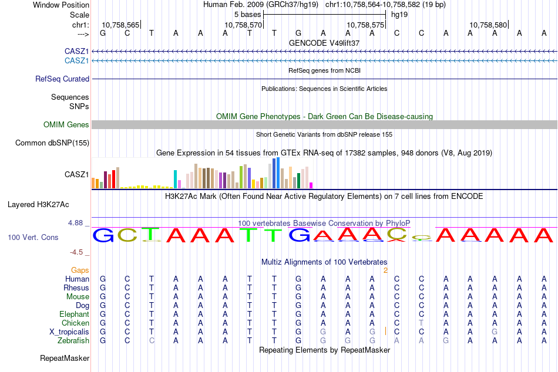Viewport: 558px width, 372px height.
Task: Click the orange '2' in the Gaps row
Action: tap(385, 270)
